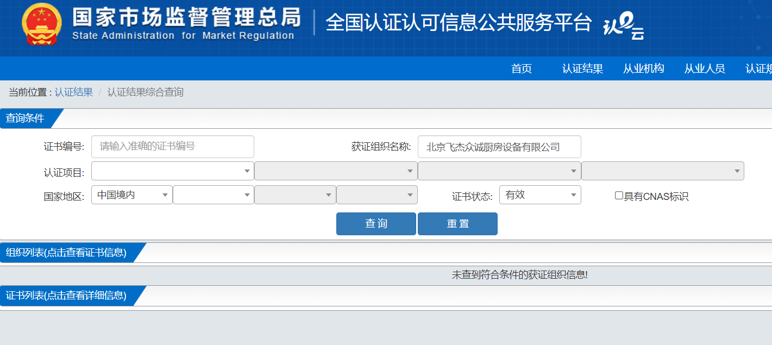Open 从业机构 navigation menu
The width and height of the screenshot is (772, 345).
click(x=644, y=68)
